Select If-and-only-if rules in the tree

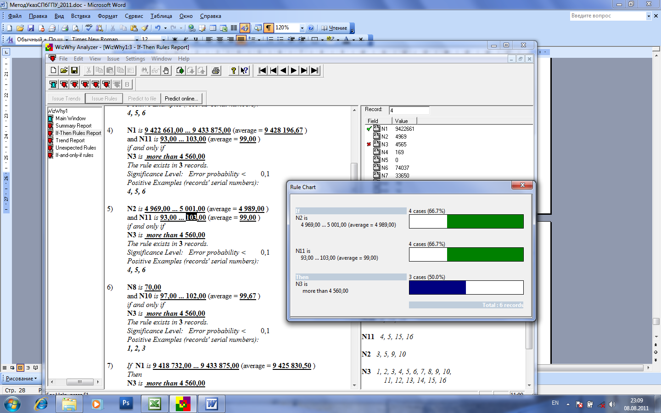pyautogui.click(x=74, y=155)
